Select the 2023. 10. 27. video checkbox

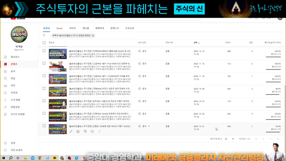(44, 101)
